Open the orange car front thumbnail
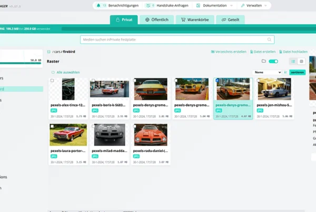 click(151, 135)
